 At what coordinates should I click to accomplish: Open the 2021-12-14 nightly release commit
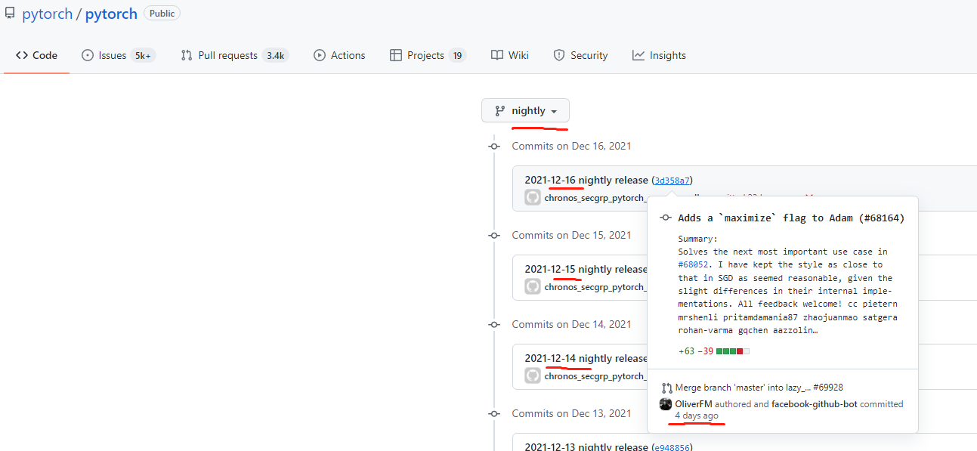[x=586, y=358]
